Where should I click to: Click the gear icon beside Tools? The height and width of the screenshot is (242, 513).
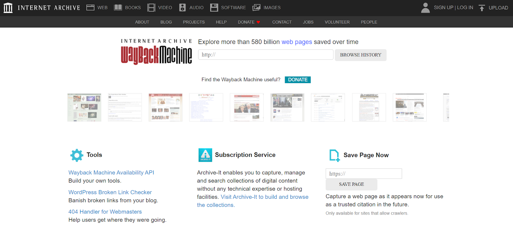(77, 155)
